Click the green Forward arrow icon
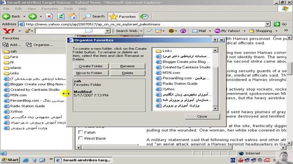This screenshot has height=164, width=293. (33, 16)
